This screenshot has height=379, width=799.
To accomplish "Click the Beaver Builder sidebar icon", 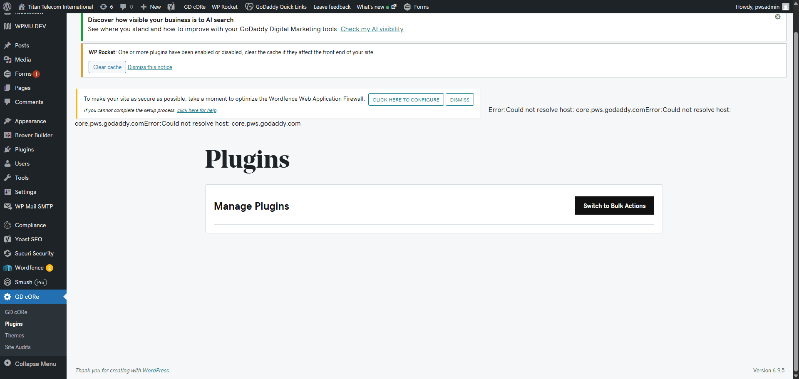I will point(7,135).
